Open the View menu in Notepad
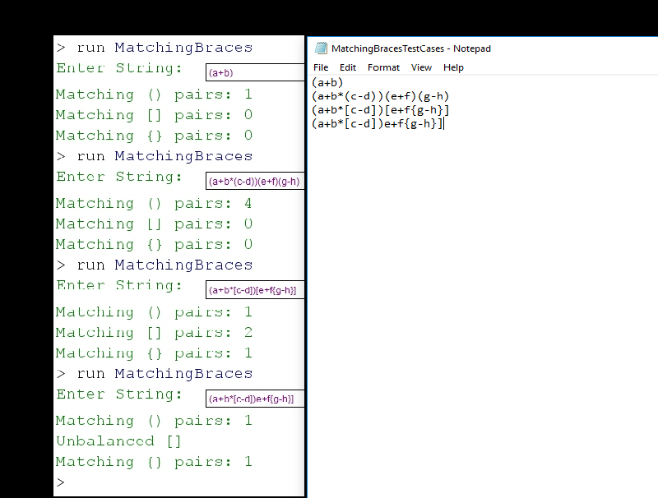 tap(421, 67)
